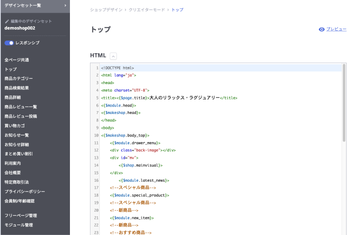Image resolution: width=359 pixels, height=235 pixels.
Task: Click the <!--おすすめ商品--> comment line
Action: 131,233
